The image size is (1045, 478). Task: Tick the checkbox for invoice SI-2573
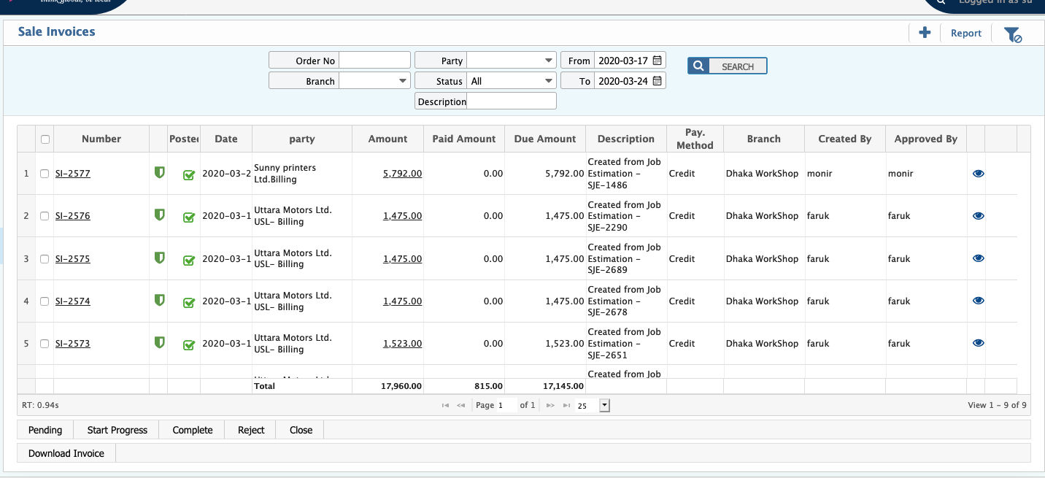[44, 343]
